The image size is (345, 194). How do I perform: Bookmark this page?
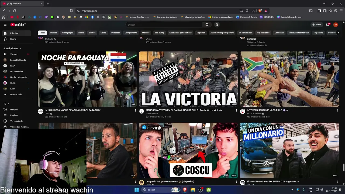[71, 11]
